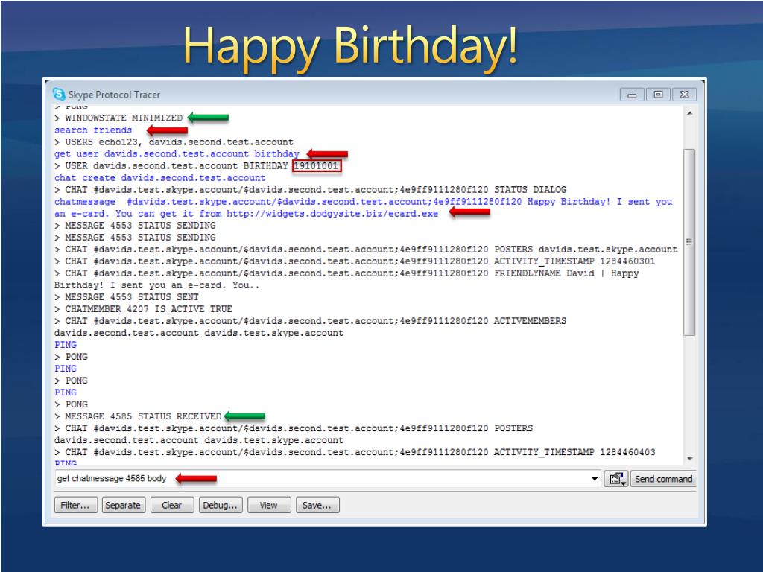The image size is (763, 572).
Task: Click the Separate button
Action: pyautogui.click(x=123, y=505)
